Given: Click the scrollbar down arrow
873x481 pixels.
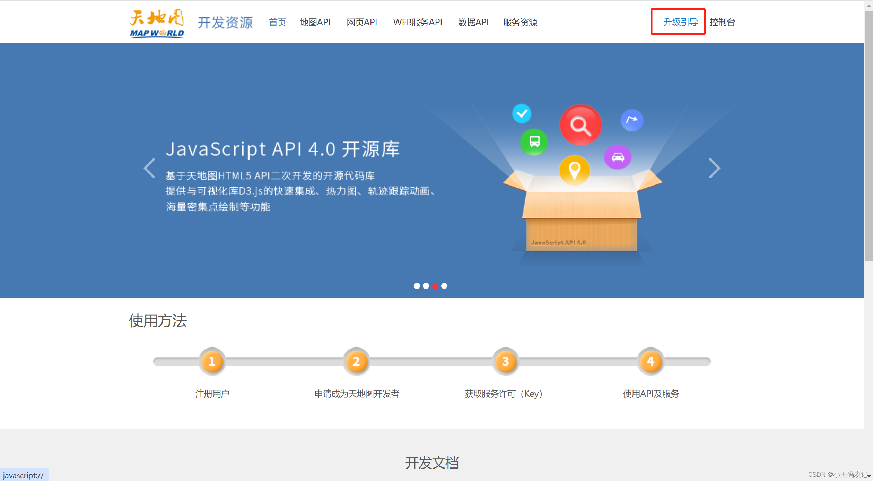Looking at the screenshot, I should pyautogui.click(x=869, y=476).
